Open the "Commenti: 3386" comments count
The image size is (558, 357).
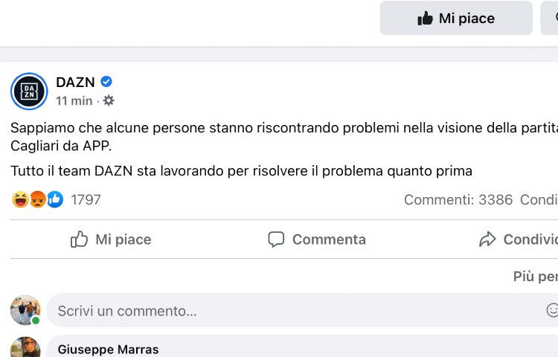coord(458,199)
